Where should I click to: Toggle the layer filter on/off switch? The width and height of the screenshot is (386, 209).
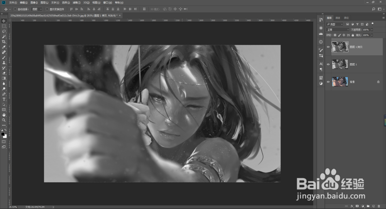click(x=372, y=24)
